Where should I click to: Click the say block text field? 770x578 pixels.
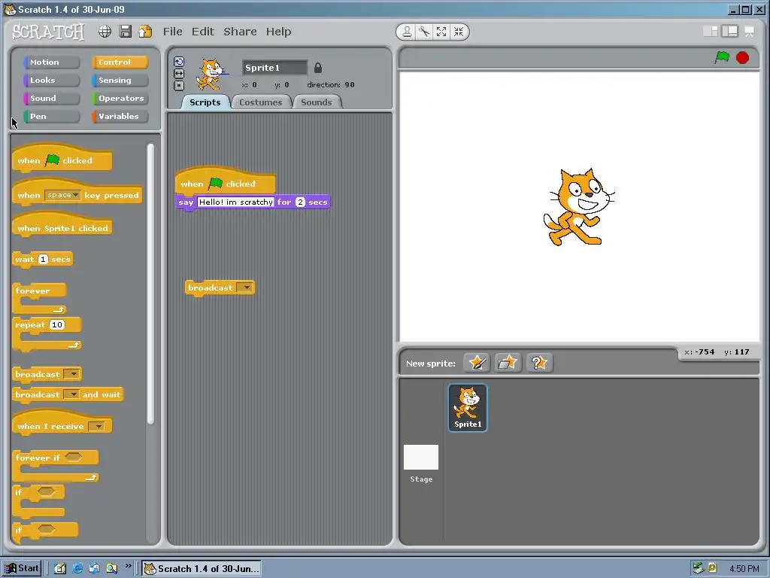coord(235,202)
